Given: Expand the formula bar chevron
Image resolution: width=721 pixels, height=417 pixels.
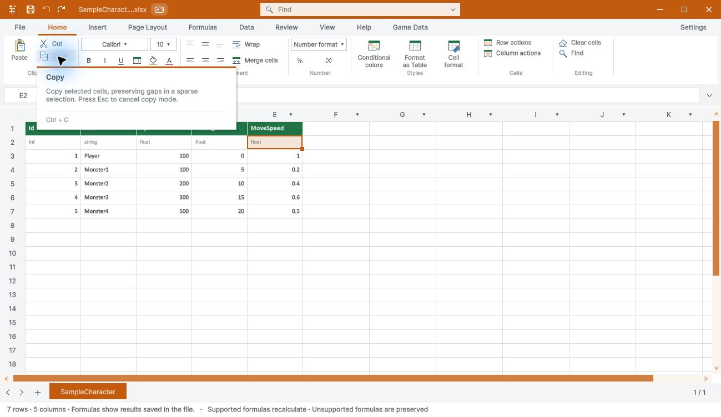Looking at the screenshot, I should click(709, 95).
